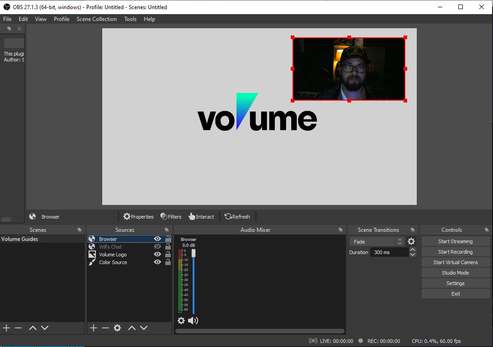Open the File menu

click(7, 19)
